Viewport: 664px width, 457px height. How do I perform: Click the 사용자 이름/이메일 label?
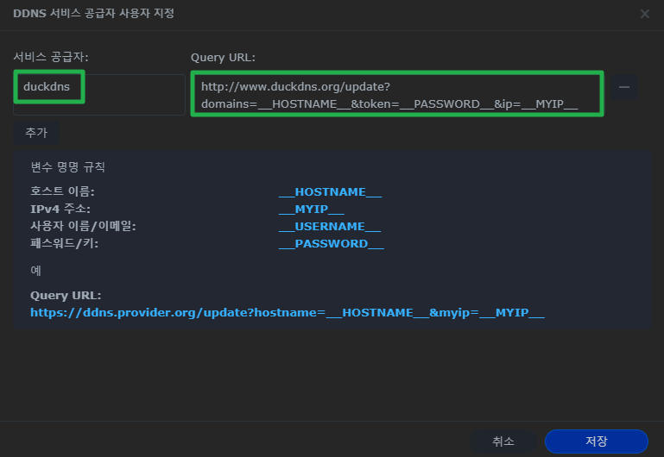click(x=83, y=226)
